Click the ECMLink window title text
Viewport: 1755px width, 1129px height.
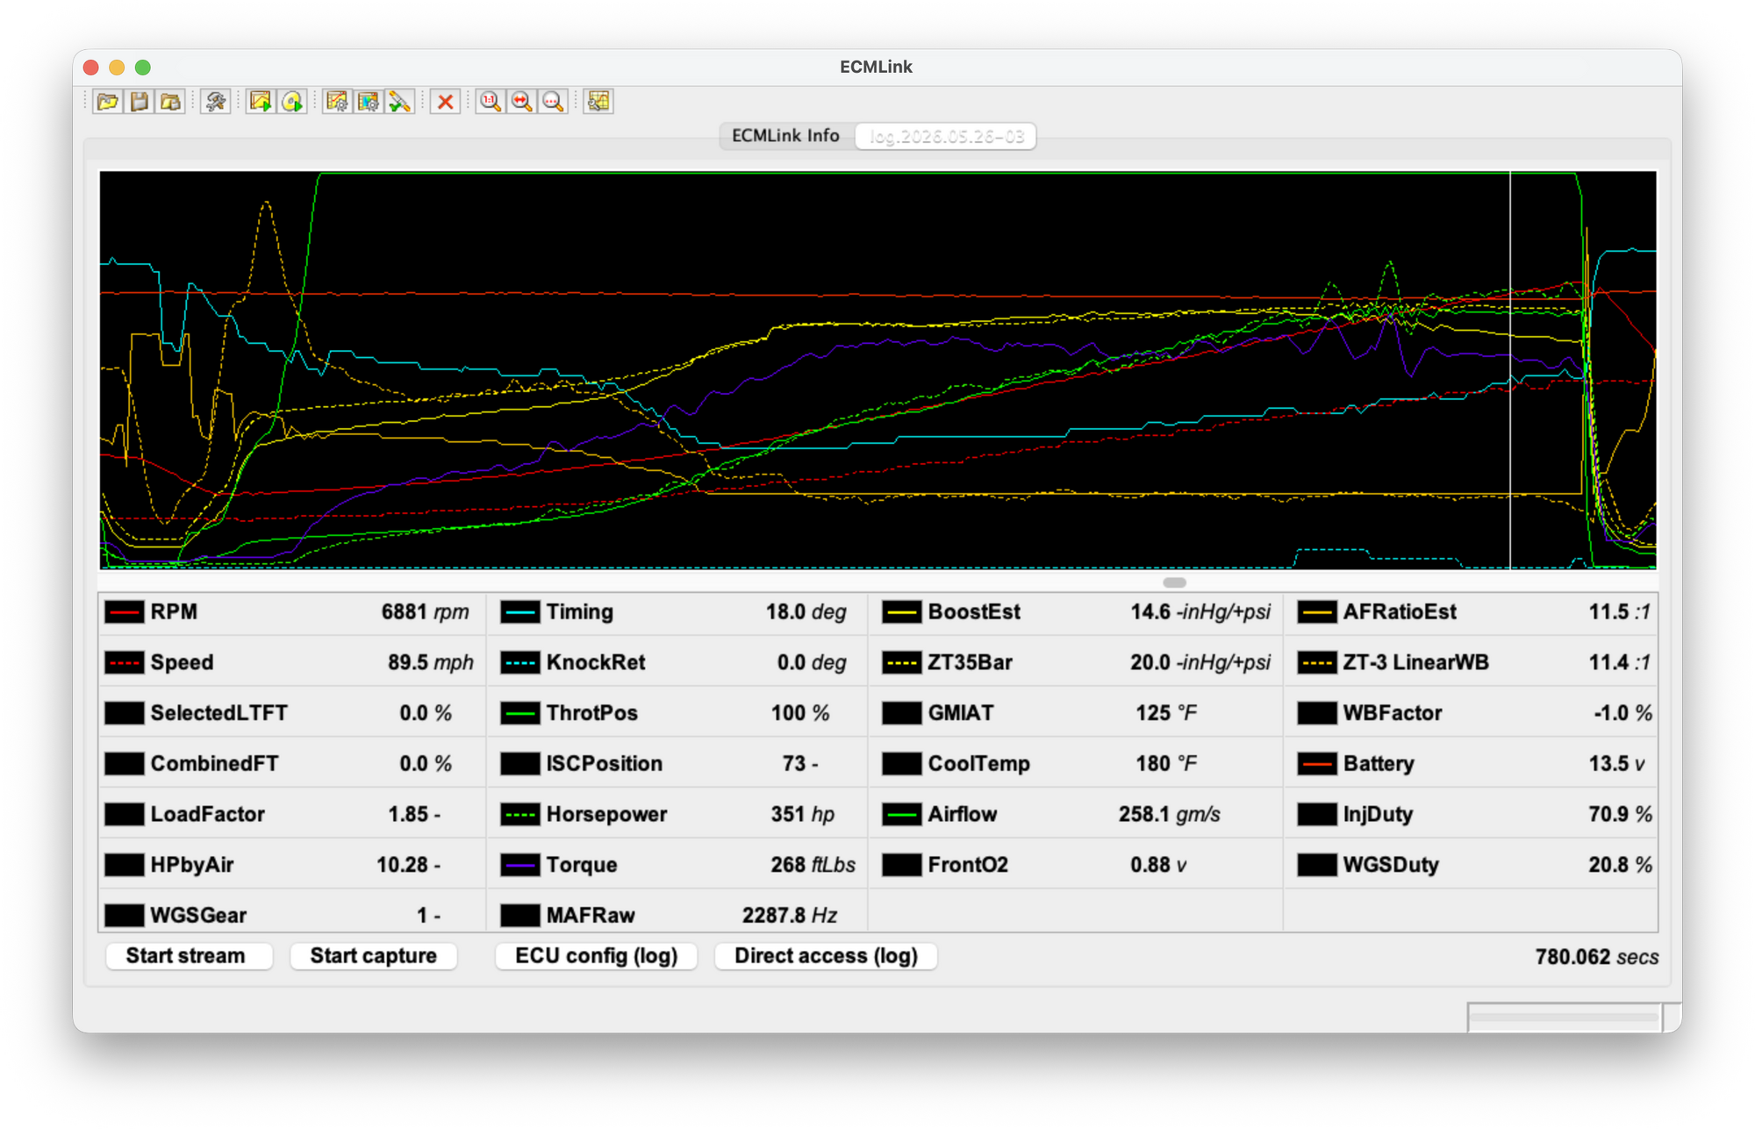point(876,67)
